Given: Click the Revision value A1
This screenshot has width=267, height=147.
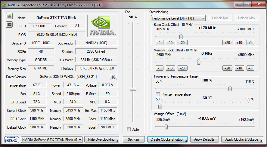Looking at the screenshot, I should click(x=77, y=26).
